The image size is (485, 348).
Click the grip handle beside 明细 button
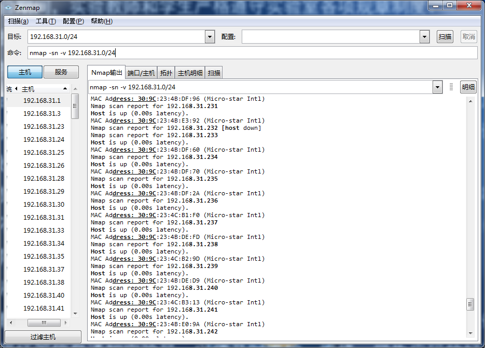451,87
